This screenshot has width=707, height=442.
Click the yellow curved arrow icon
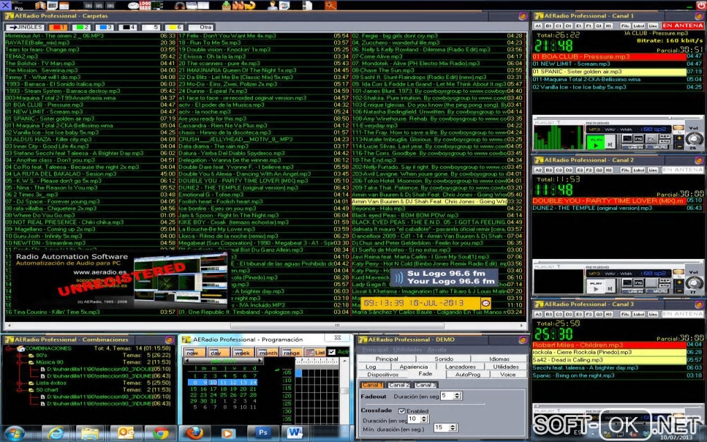click(x=250, y=6)
